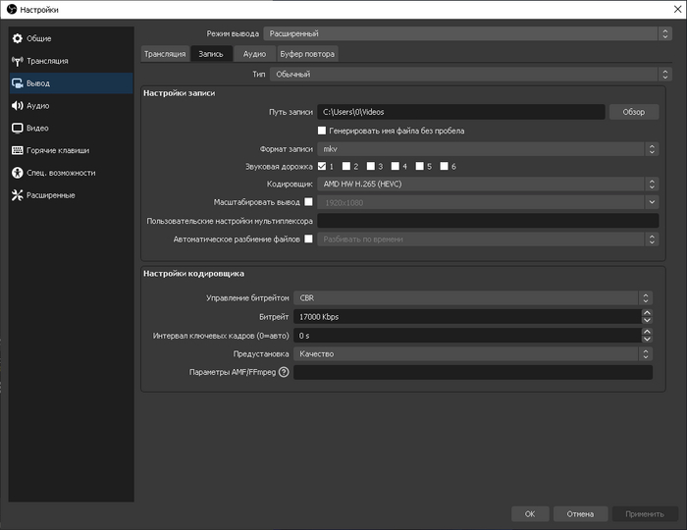Viewport: 687px width, 530px height.
Task: Open the Общие settings gear icon
Action: coord(18,38)
